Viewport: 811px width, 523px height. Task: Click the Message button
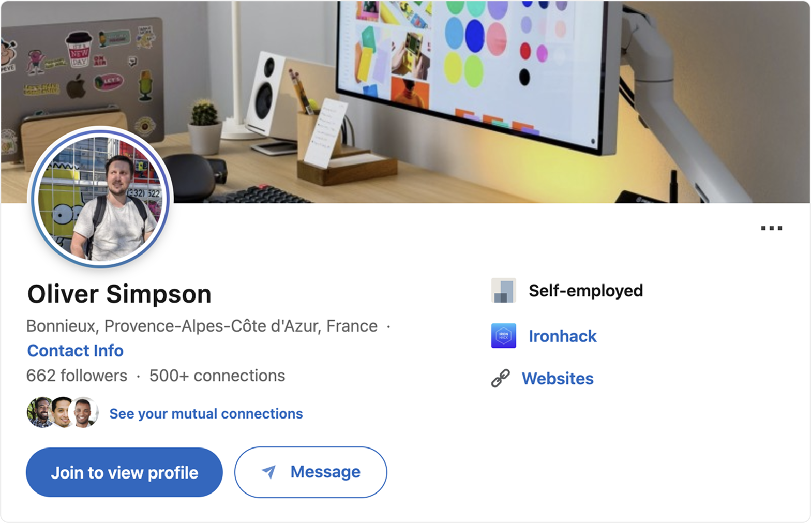click(310, 472)
